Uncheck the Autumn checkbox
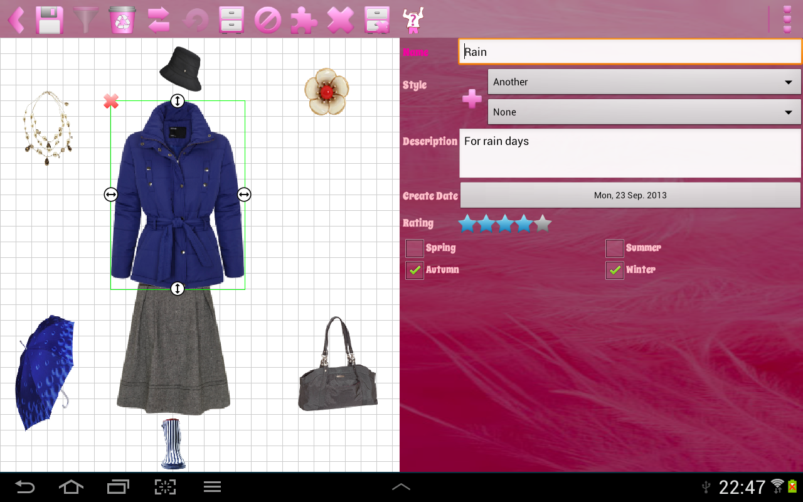 (414, 270)
